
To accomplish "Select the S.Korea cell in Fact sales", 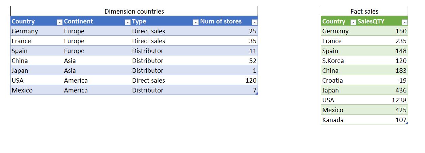I will (x=339, y=61).
